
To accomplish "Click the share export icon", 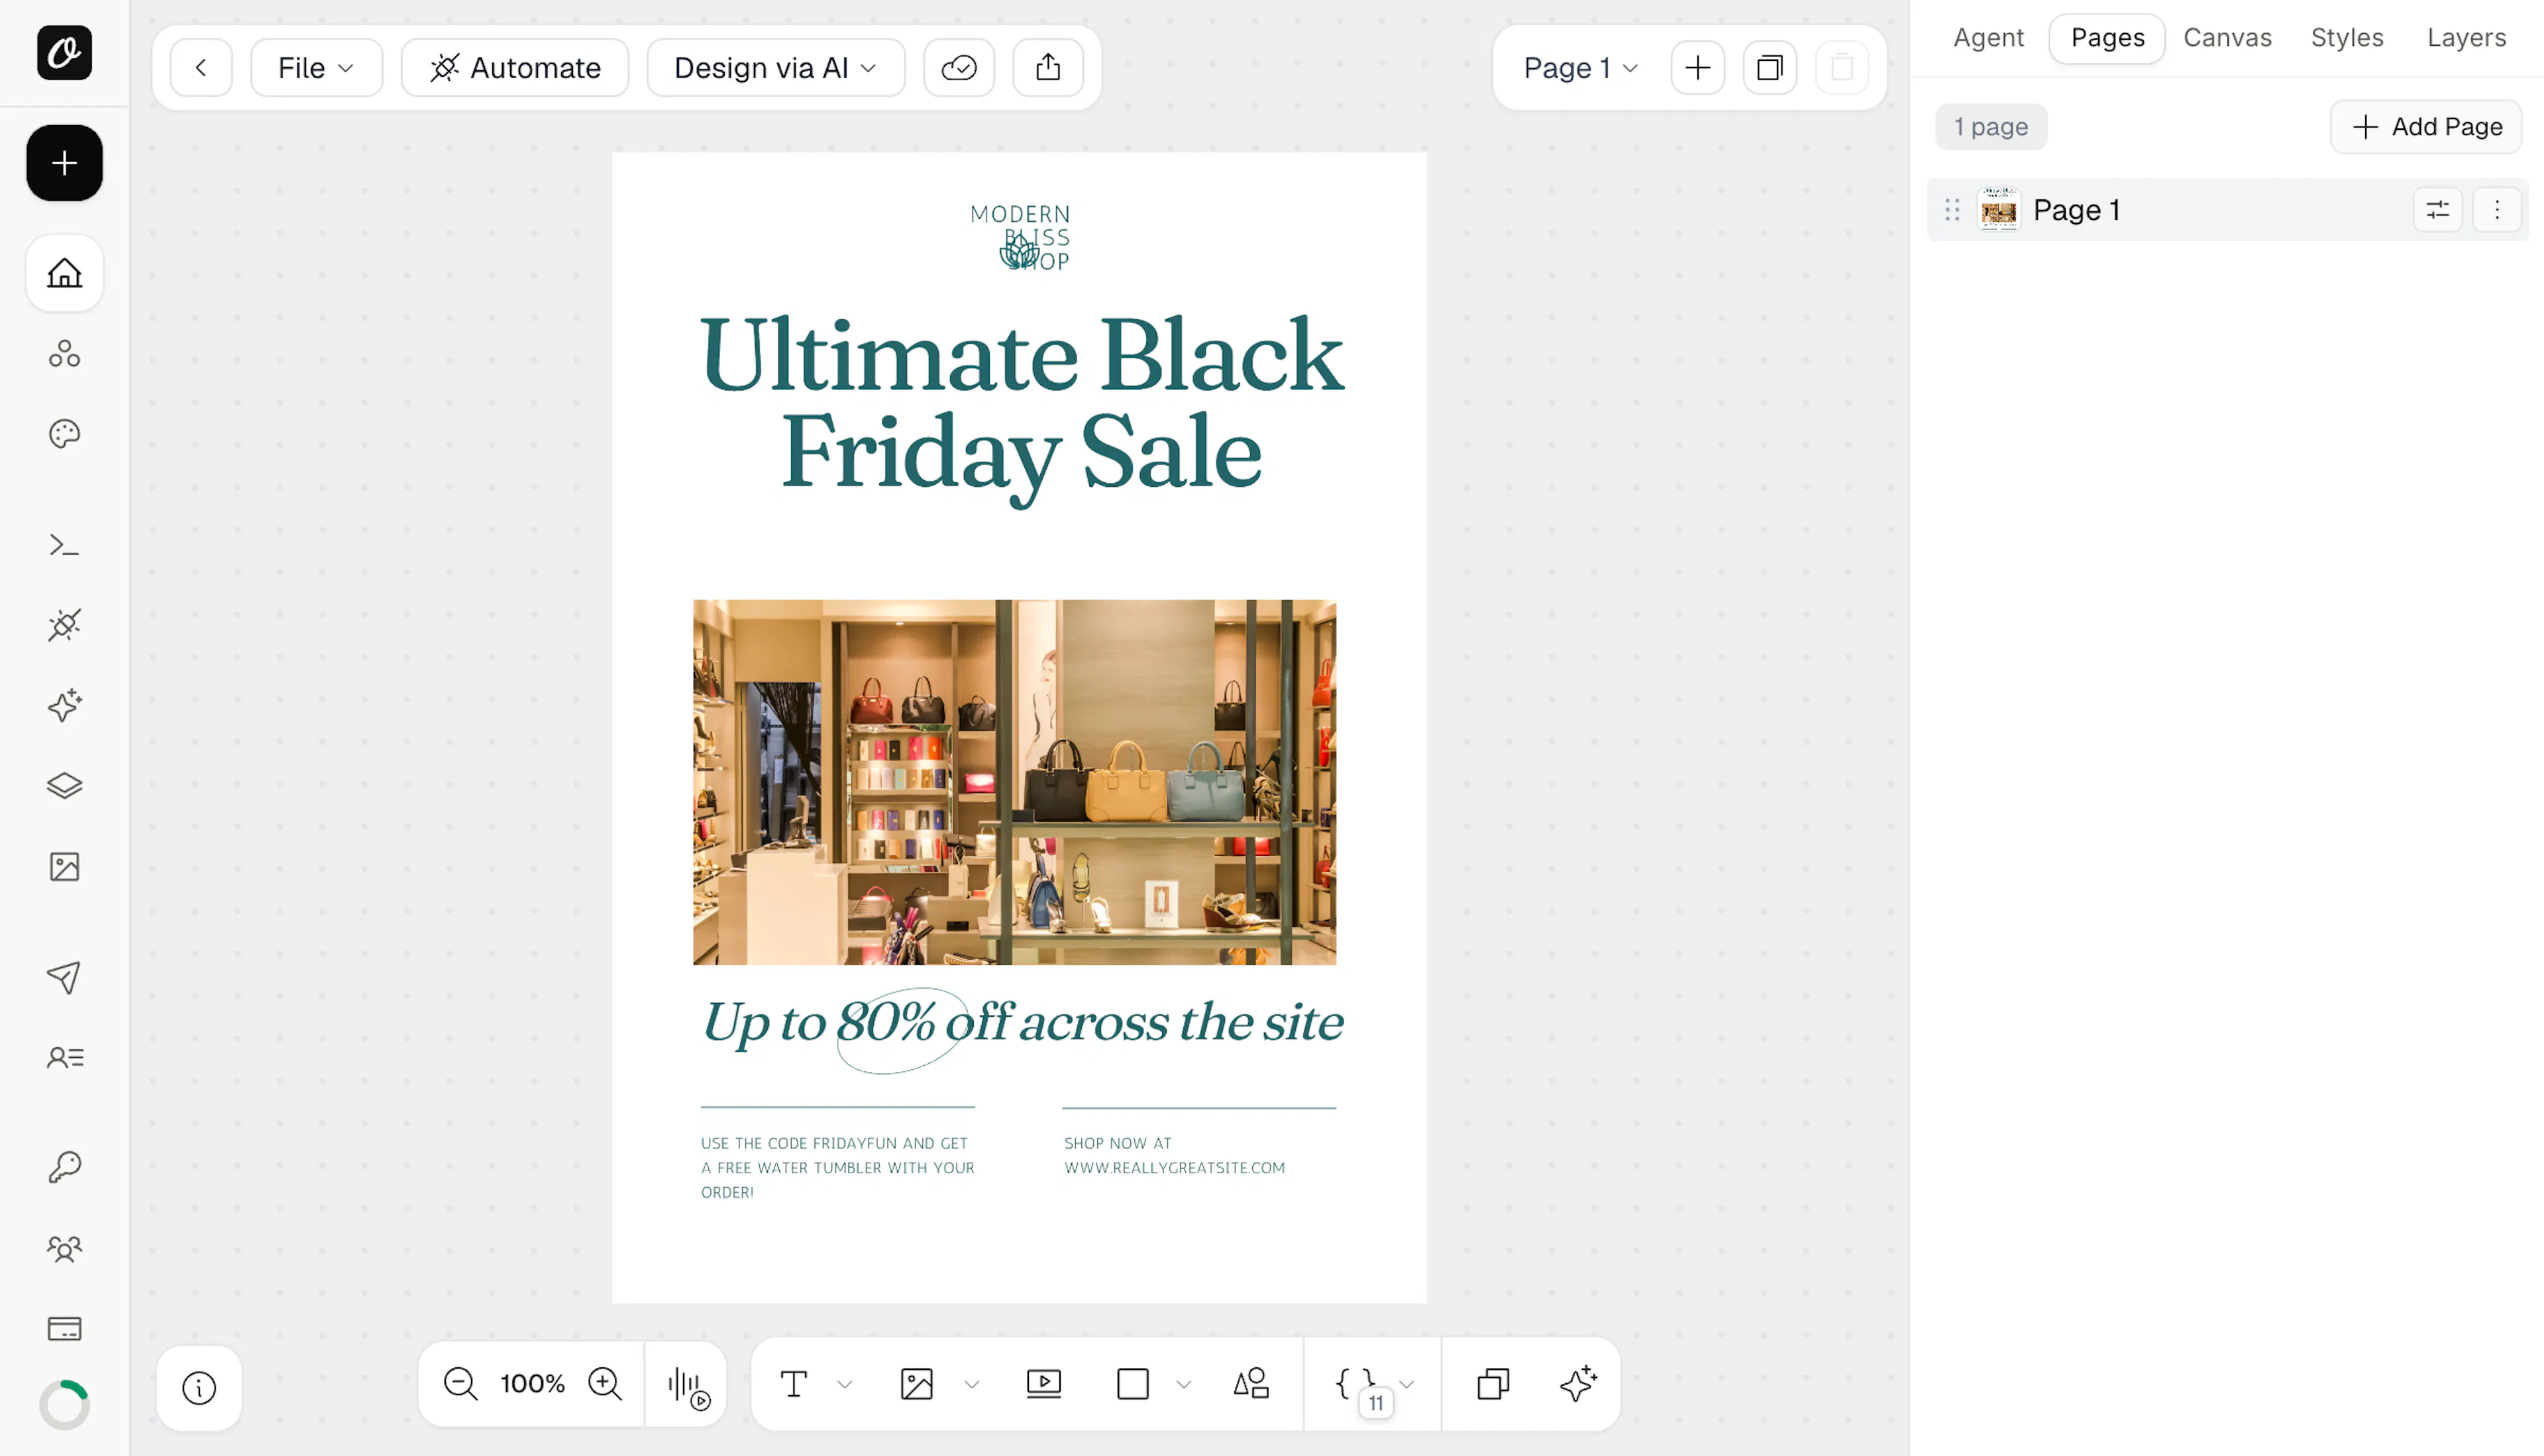I will (1048, 68).
